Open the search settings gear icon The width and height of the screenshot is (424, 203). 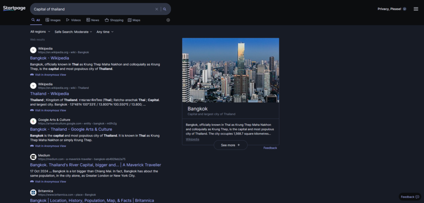click(168, 20)
